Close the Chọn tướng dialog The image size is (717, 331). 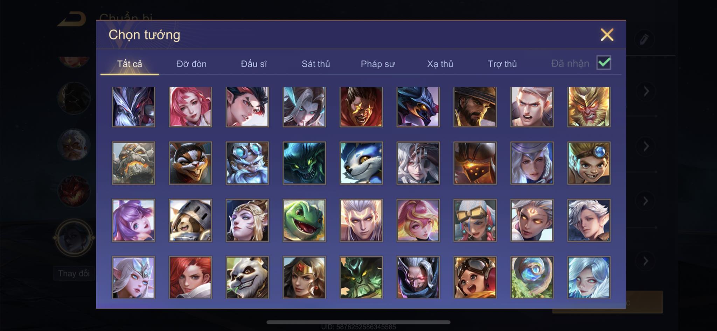coord(607,35)
